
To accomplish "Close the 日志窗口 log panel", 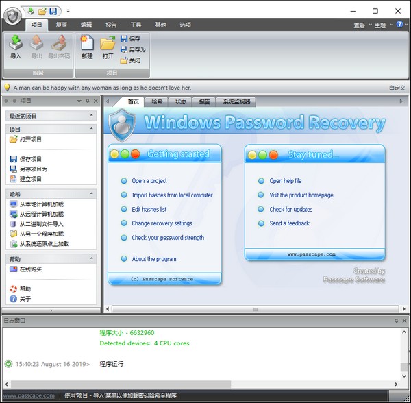I will (404, 321).
